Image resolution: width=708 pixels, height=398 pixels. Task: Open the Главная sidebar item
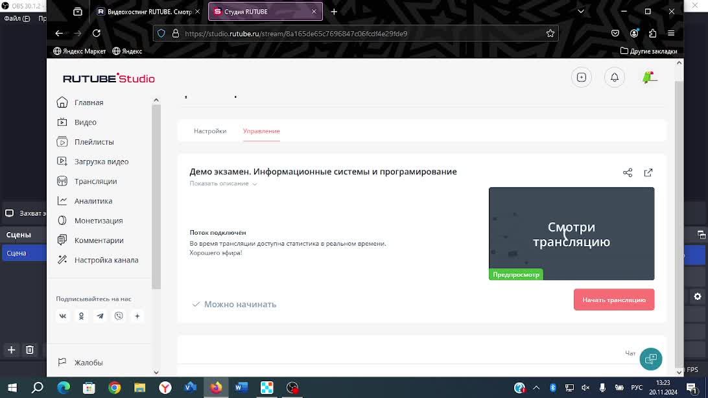[88, 102]
